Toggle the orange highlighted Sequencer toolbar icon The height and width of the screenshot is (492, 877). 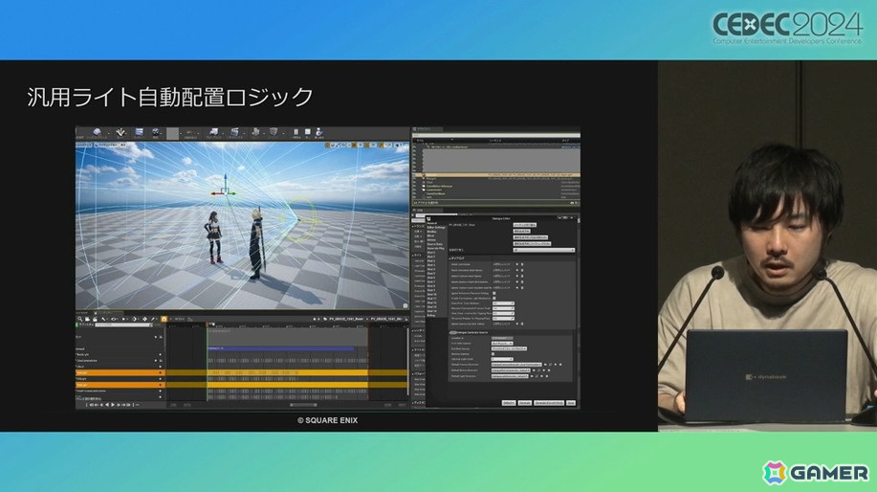click(164, 319)
